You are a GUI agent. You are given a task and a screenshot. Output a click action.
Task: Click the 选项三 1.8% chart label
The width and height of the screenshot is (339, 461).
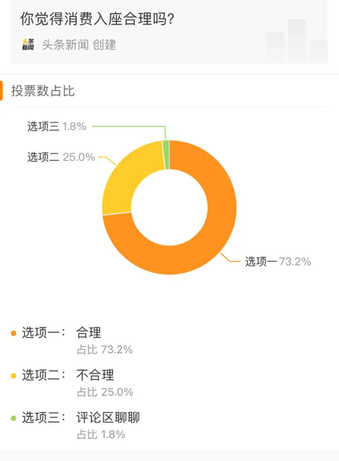[57, 126]
